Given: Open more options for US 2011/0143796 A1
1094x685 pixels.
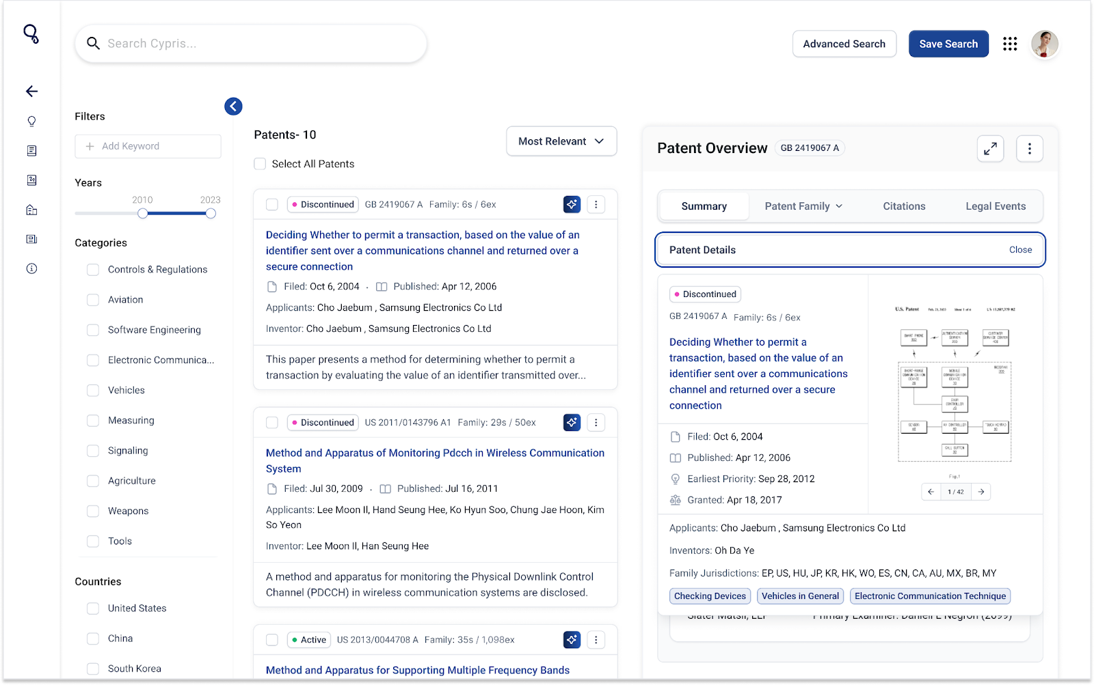Looking at the screenshot, I should (596, 423).
